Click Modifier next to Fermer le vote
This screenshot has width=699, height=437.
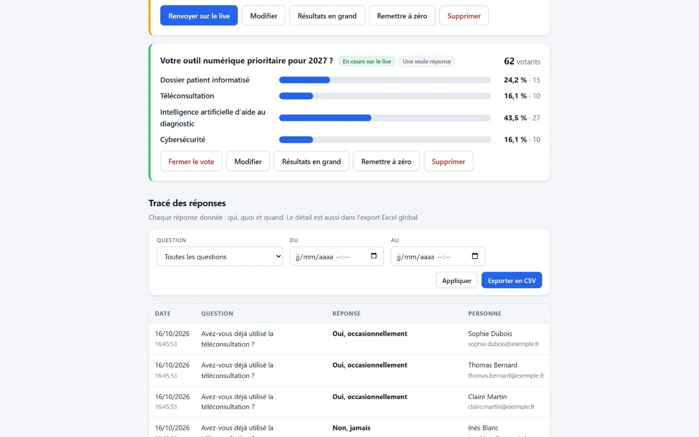(x=248, y=162)
